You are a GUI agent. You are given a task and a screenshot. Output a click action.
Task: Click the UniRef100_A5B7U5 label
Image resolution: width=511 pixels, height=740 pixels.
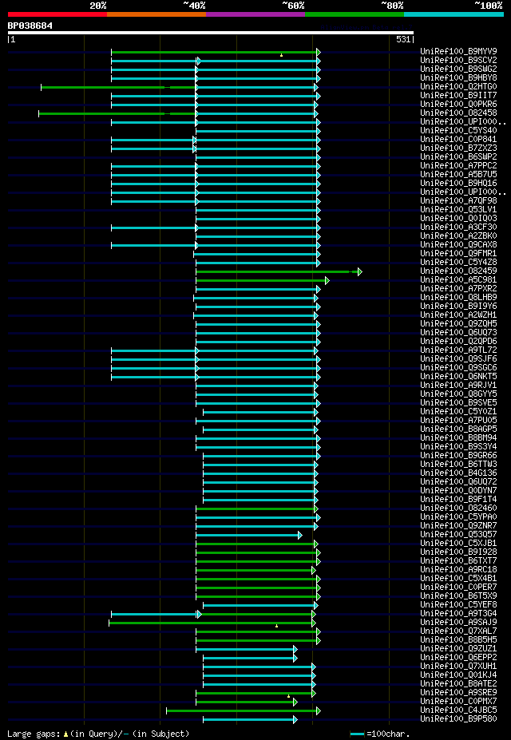(458, 175)
